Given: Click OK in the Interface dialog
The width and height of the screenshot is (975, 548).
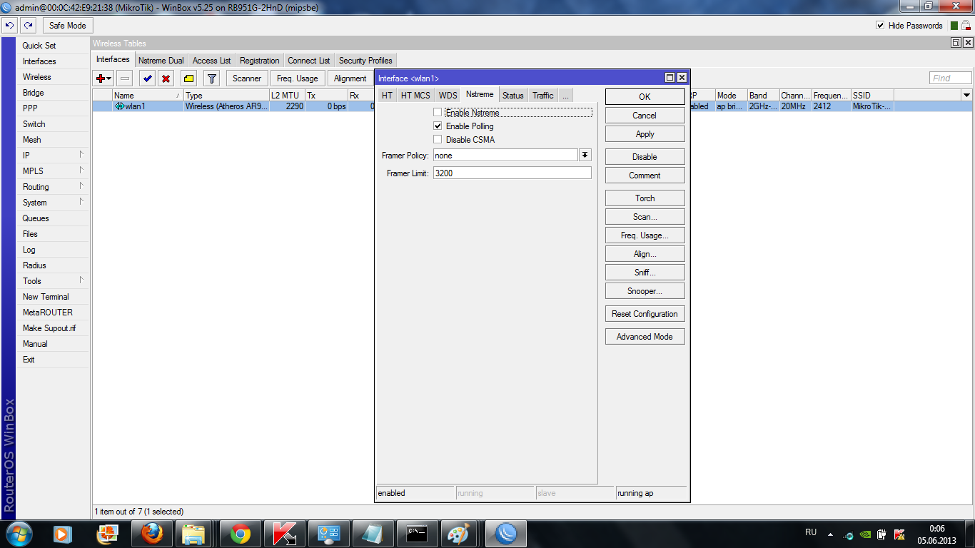Looking at the screenshot, I should pyautogui.click(x=645, y=97).
